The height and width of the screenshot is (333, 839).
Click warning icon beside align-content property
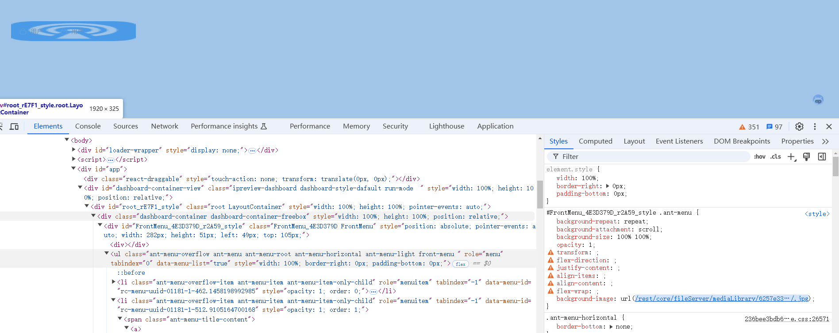tap(550, 283)
